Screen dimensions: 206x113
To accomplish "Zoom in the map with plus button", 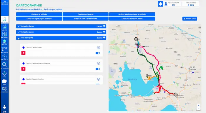I will tap(199, 106).
